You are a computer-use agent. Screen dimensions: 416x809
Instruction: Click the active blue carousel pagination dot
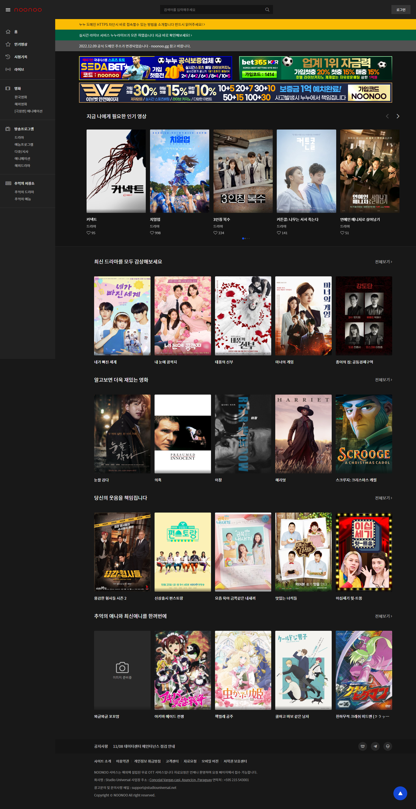243,238
